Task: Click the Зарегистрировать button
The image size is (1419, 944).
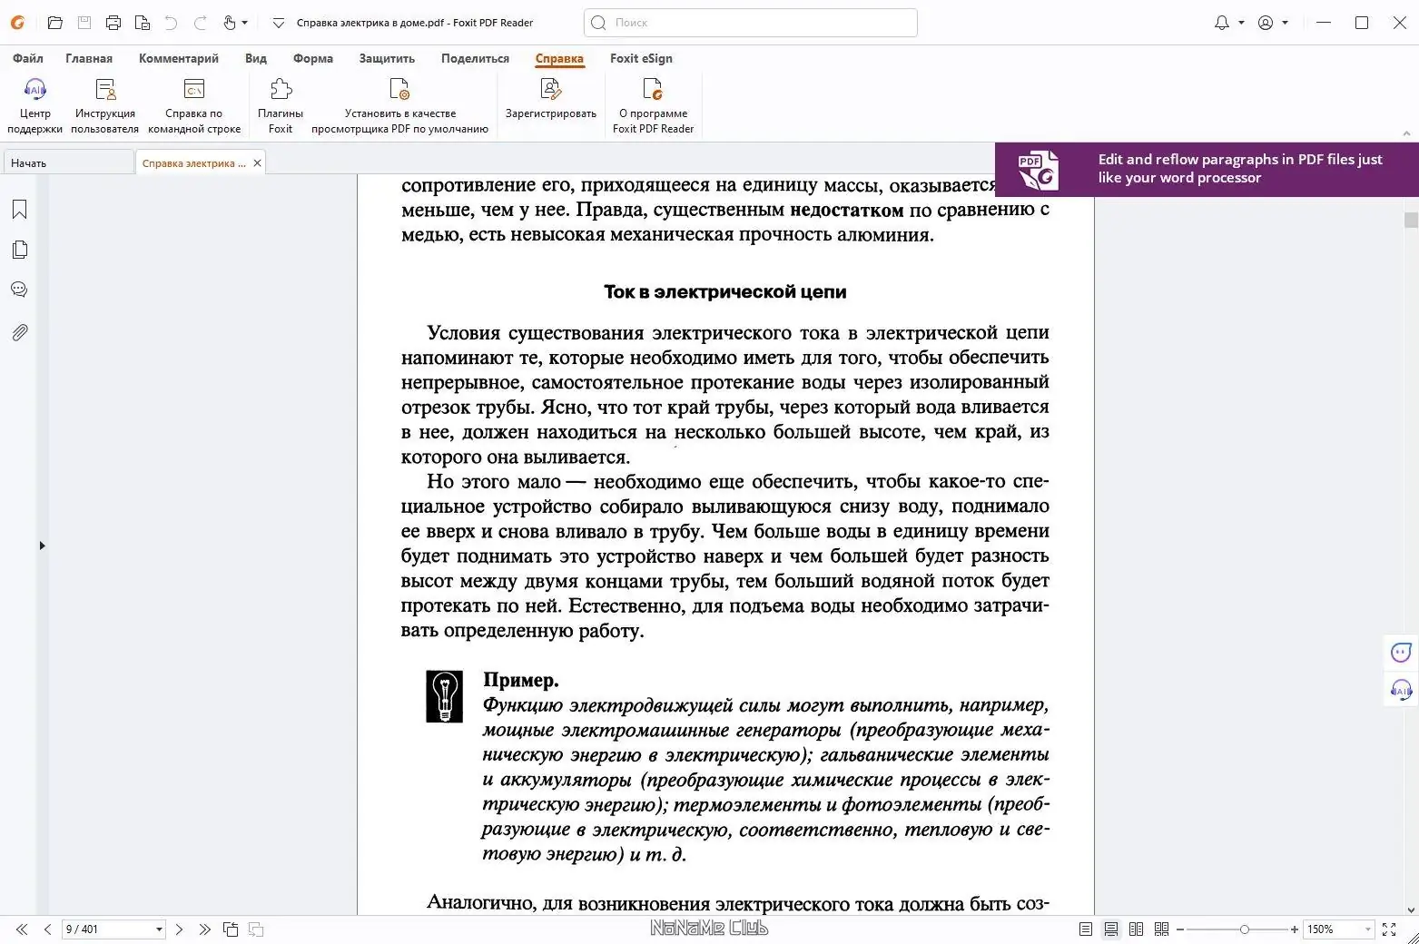Action: [550, 102]
